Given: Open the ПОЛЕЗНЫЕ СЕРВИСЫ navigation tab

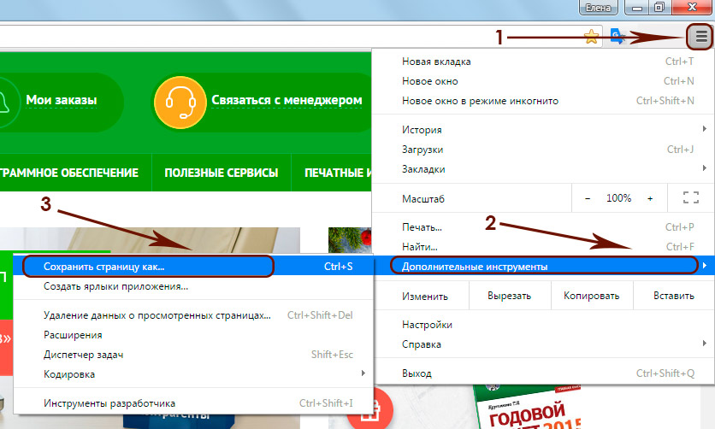Looking at the screenshot, I should tap(221, 173).
